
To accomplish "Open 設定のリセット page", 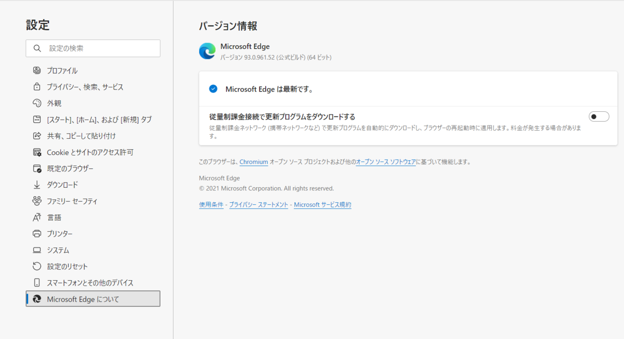I will pos(93,266).
